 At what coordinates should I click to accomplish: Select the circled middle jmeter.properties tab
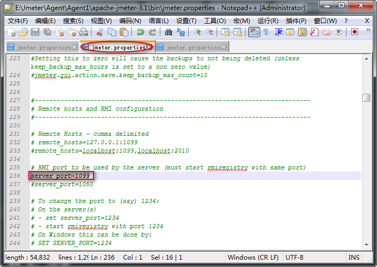pos(117,47)
